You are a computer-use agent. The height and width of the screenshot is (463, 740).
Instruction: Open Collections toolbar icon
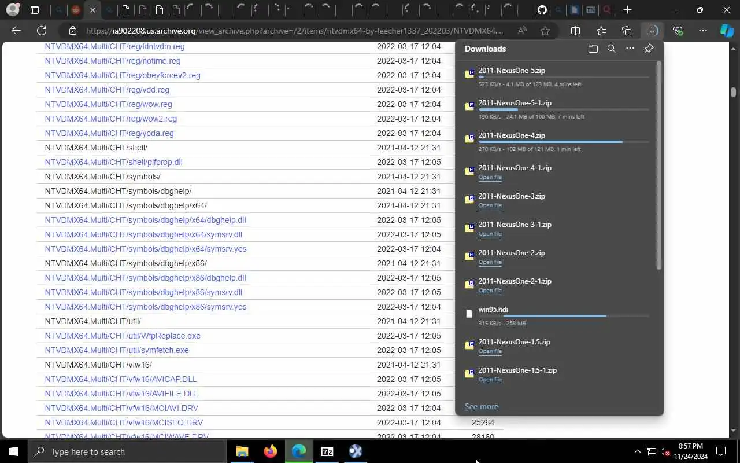[627, 31]
